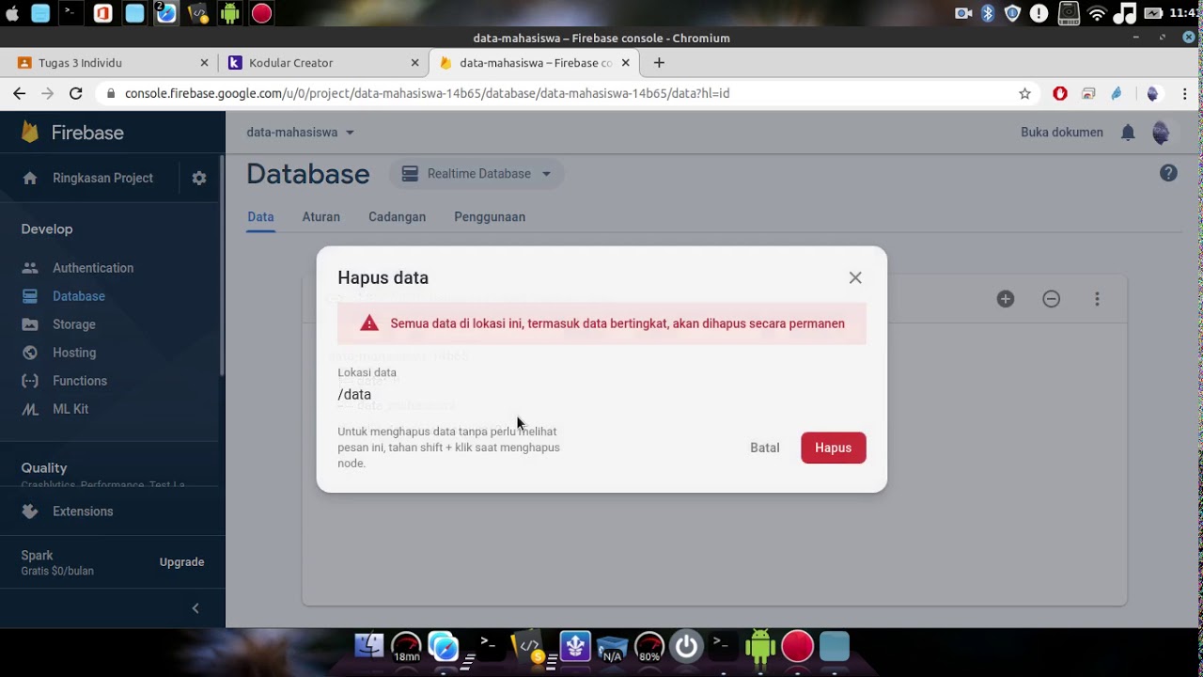Screen dimensions: 1203x677
Task: Open Functions in the sidebar
Action: (80, 381)
